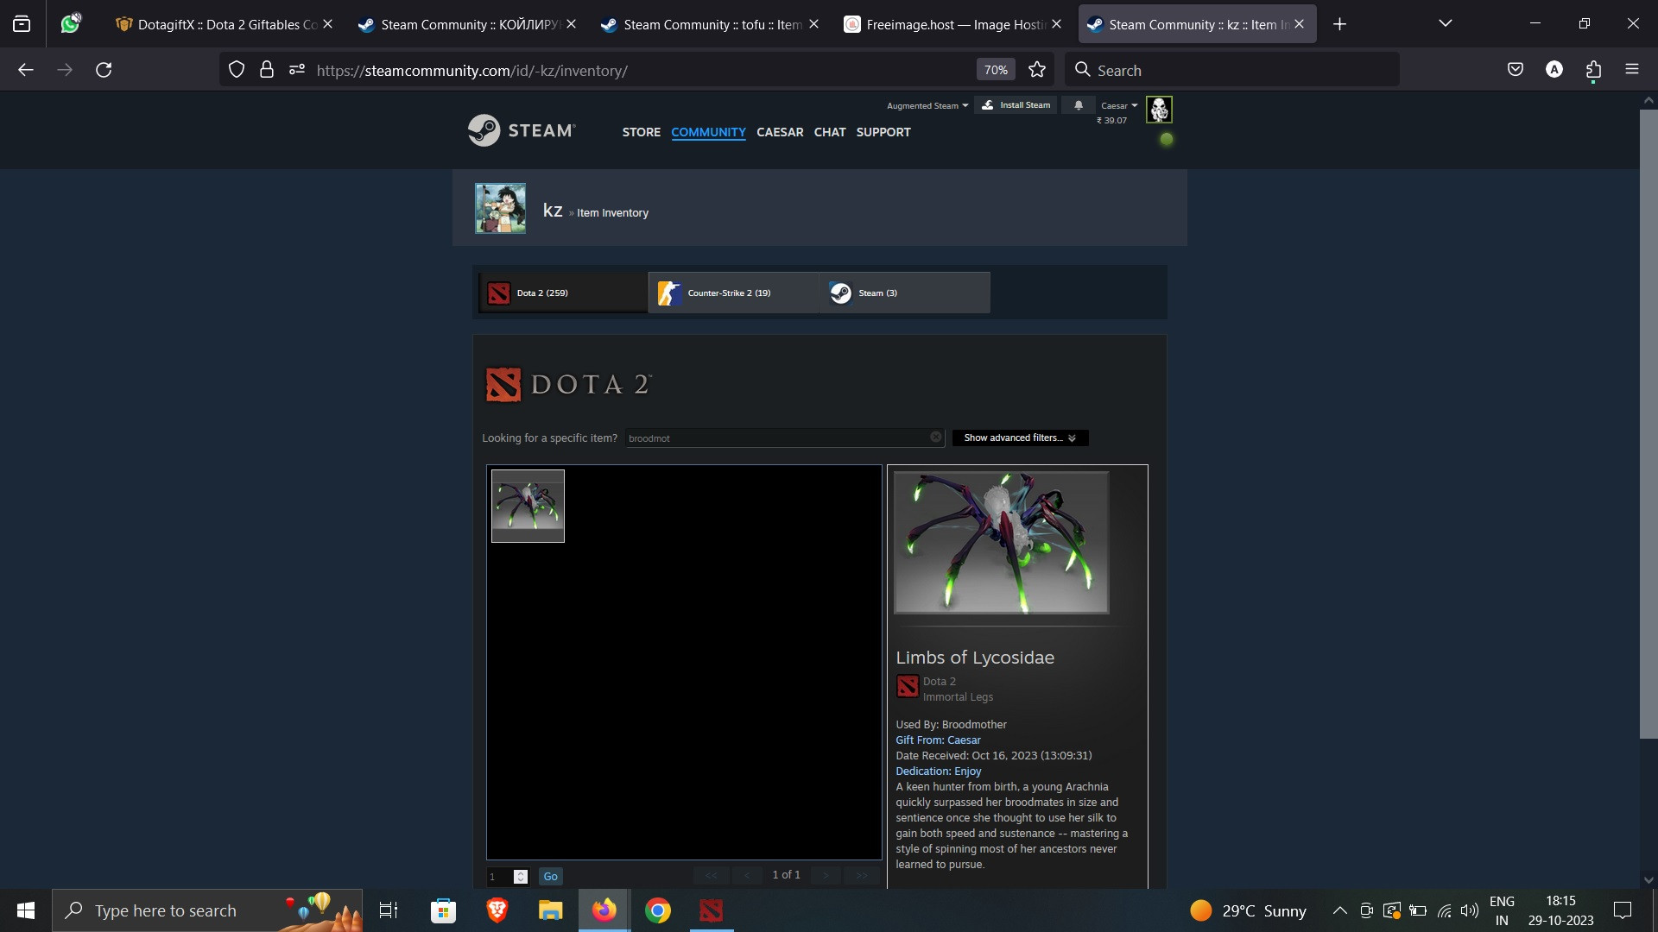The image size is (1658, 932).
Task: Click the notification bell icon
Action: 1078,105
